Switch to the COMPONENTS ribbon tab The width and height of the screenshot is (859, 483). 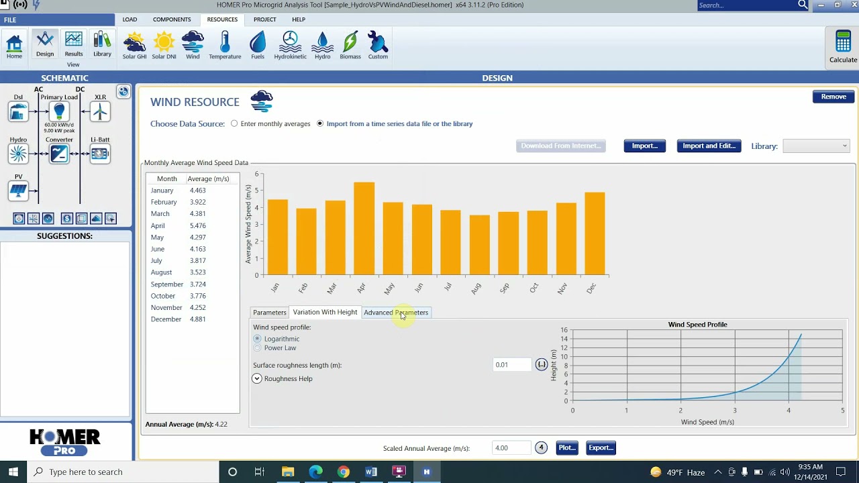click(x=172, y=19)
